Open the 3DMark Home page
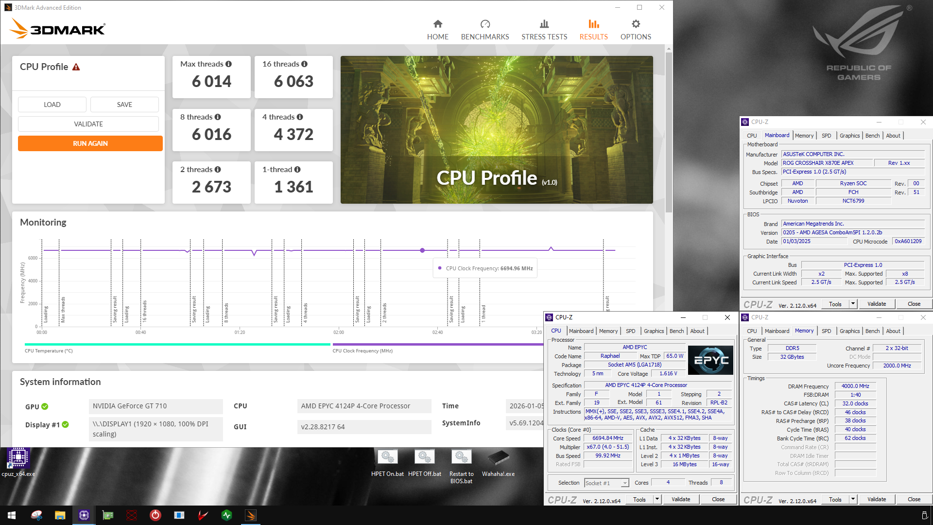 (437, 30)
